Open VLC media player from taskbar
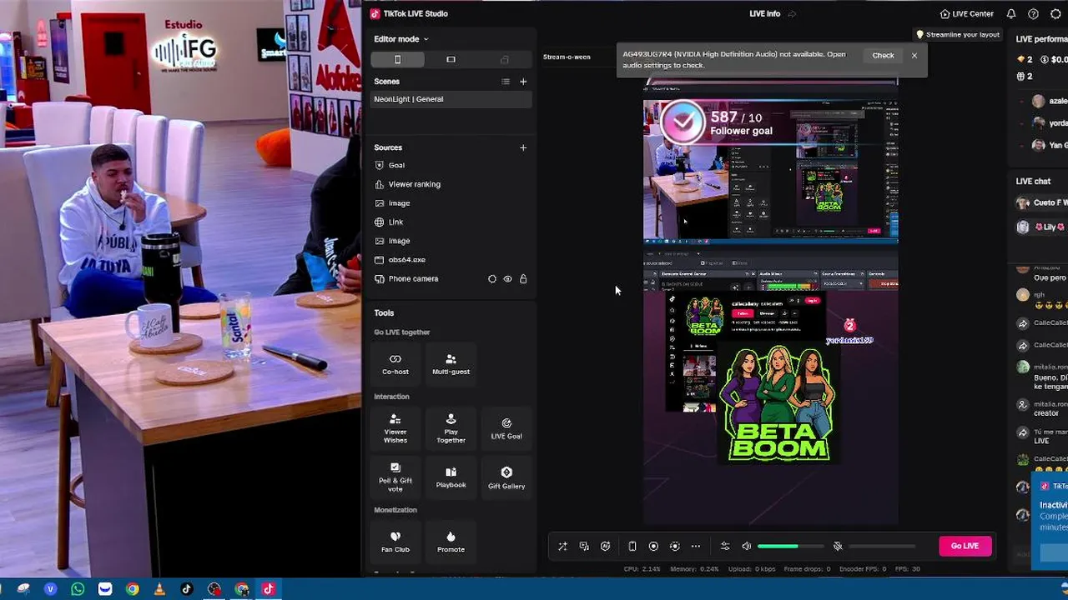1068x600 pixels. click(x=159, y=589)
